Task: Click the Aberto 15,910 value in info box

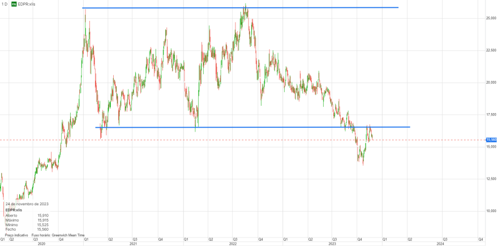Action: (x=43, y=215)
